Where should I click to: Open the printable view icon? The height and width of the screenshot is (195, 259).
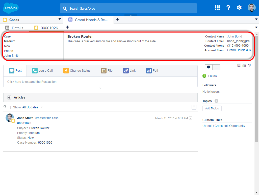pos(244,66)
